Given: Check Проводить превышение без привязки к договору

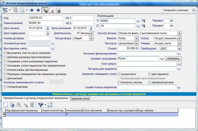Looking at the screenshot, I should point(5,74).
